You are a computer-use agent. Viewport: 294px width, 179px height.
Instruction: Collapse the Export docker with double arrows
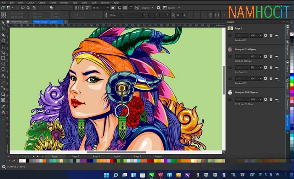pos(283,22)
